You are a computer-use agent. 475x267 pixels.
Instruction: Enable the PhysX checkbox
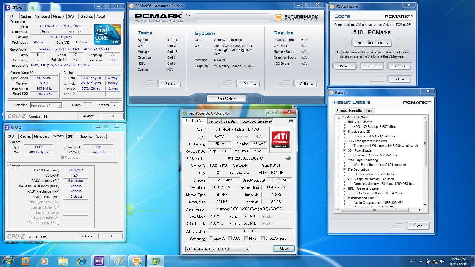tap(246, 238)
